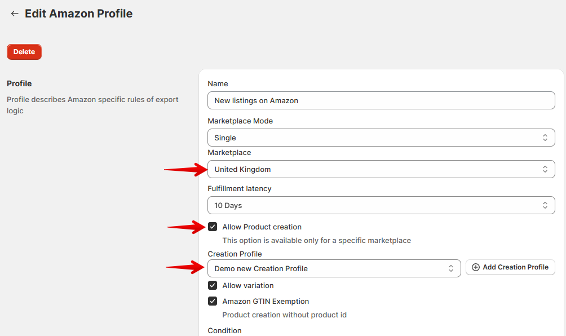Click the Allow variation label text

(248, 285)
